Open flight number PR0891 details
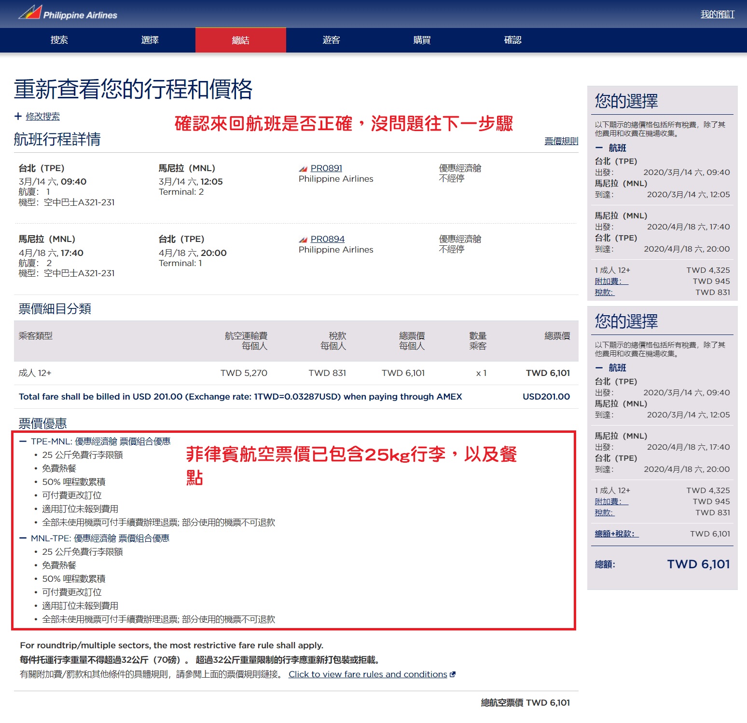Screen dimensions: 747x723 click(x=326, y=168)
